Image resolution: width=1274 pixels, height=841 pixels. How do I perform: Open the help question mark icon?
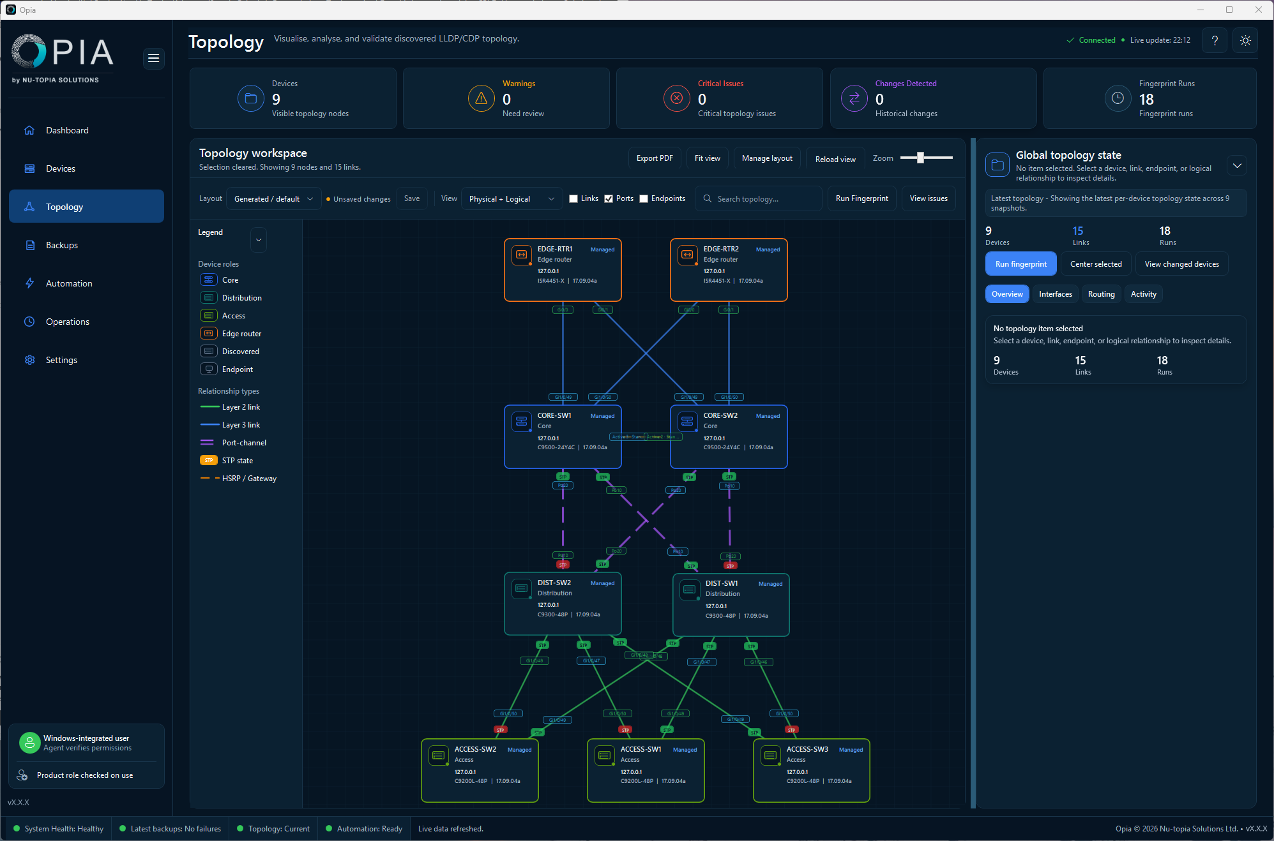coord(1215,40)
